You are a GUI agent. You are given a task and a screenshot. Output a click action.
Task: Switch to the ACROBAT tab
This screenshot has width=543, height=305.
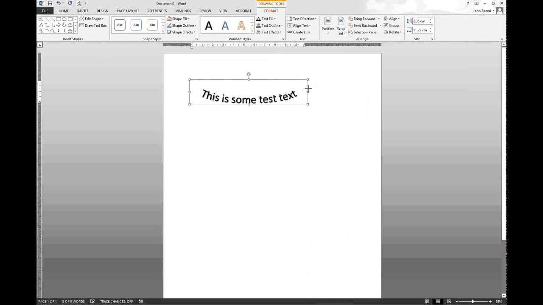(243, 11)
